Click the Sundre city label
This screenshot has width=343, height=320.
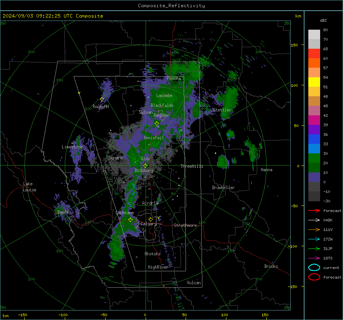click(115, 158)
